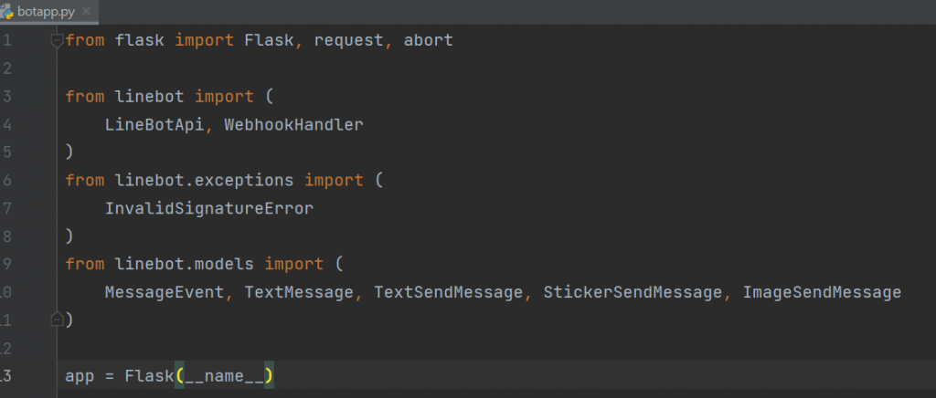936x398 pixels.
Task: Click InvalidSignatureError on line 7
Action: [209, 208]
